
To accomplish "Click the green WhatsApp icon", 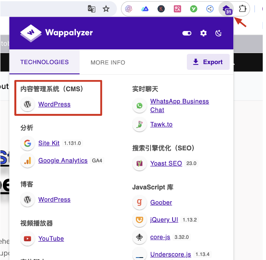I will tap(140, 106).
